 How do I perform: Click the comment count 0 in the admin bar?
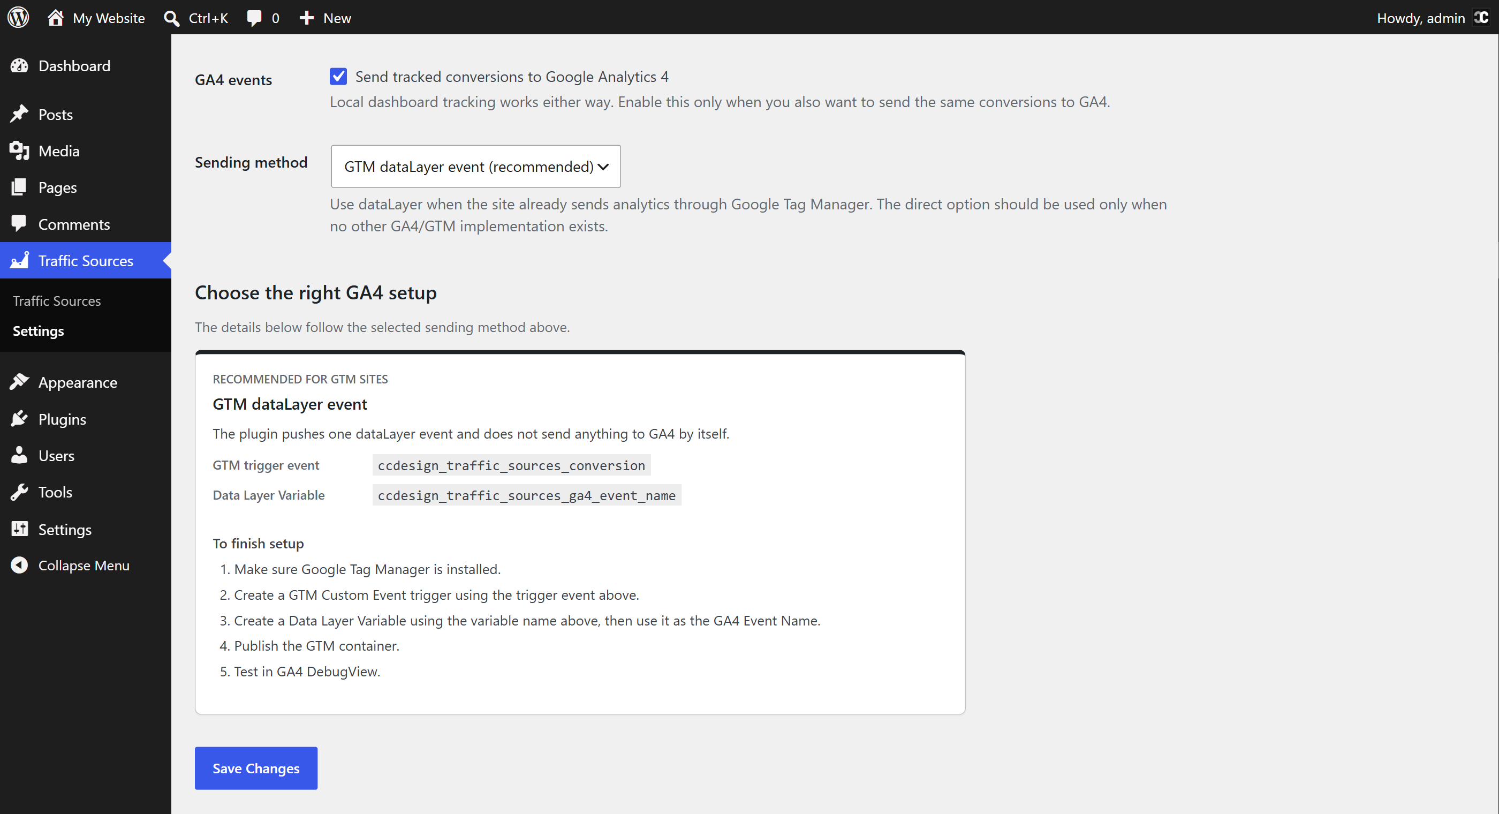pos(275,18)
